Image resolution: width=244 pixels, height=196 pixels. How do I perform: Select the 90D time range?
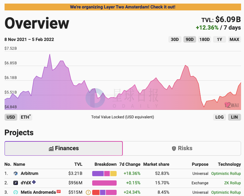190,39
